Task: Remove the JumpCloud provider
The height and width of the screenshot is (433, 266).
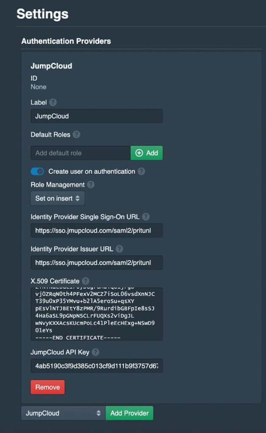Action: 47,387
